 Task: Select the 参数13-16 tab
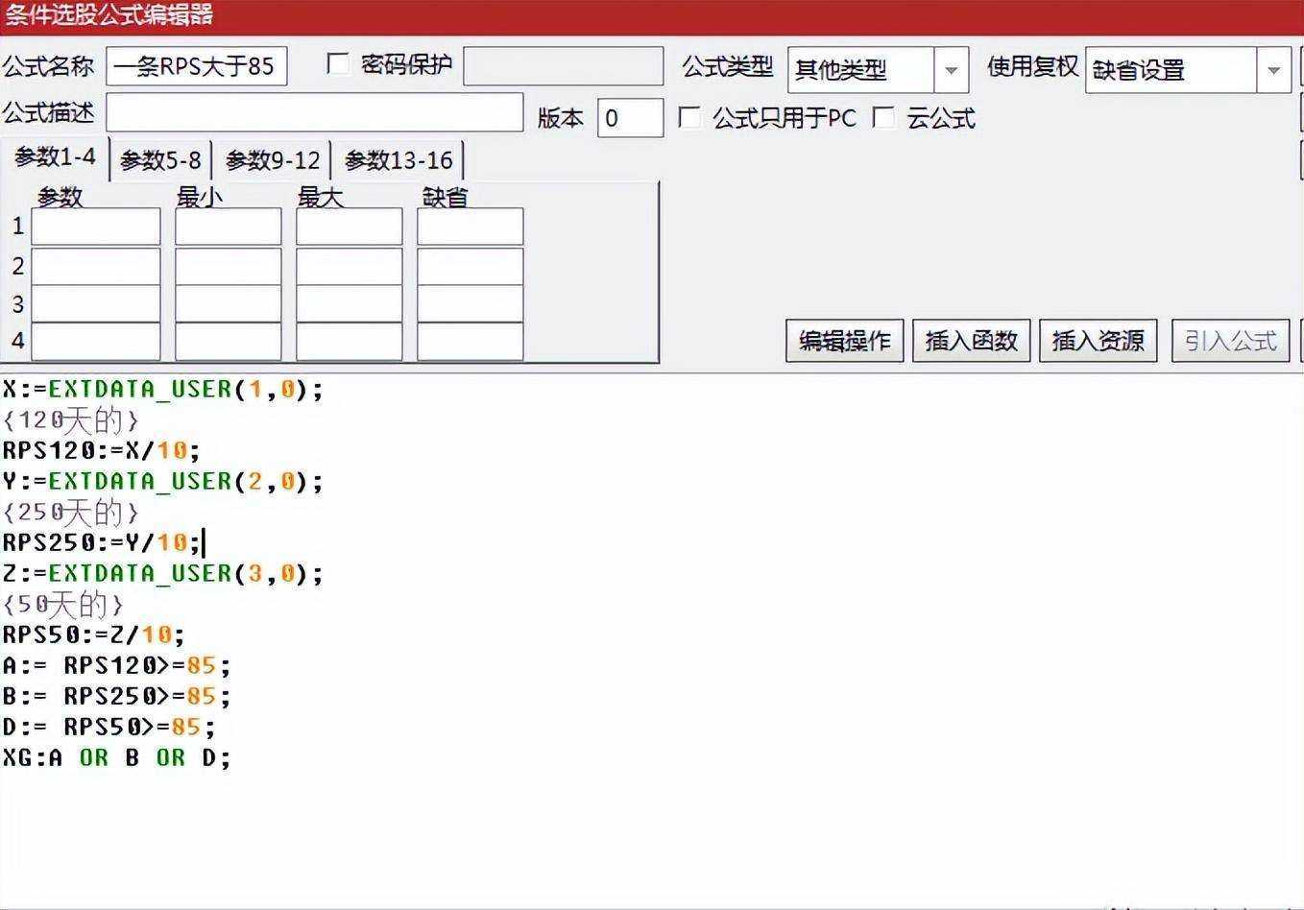point(398,159)
